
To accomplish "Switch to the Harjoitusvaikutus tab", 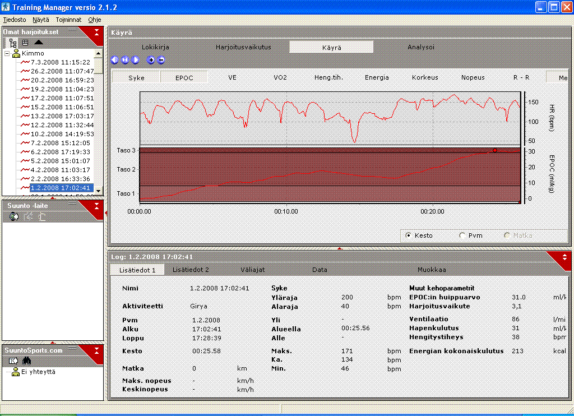I will click(243, 47).
